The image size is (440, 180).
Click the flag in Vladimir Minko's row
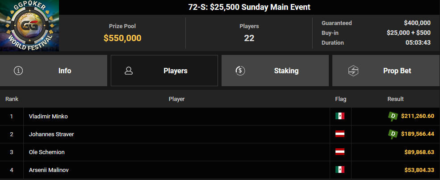(340, 116)
